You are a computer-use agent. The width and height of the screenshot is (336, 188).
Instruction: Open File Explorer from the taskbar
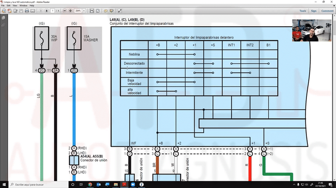point(116,184)
